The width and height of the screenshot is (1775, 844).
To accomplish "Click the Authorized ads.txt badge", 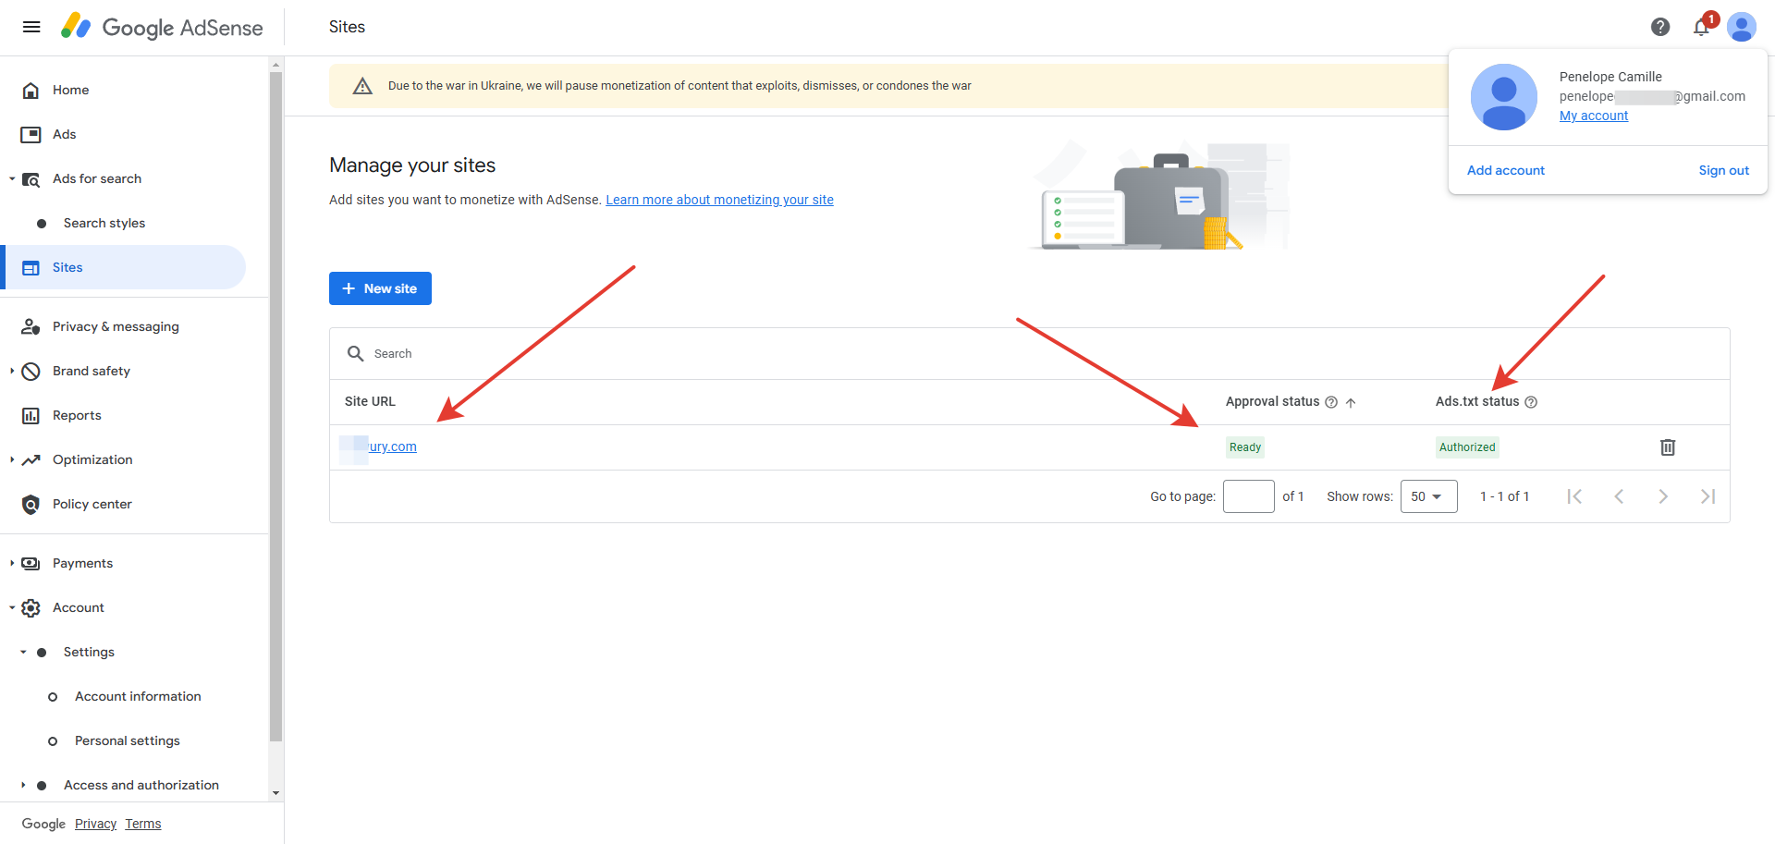I will 1467,447.
